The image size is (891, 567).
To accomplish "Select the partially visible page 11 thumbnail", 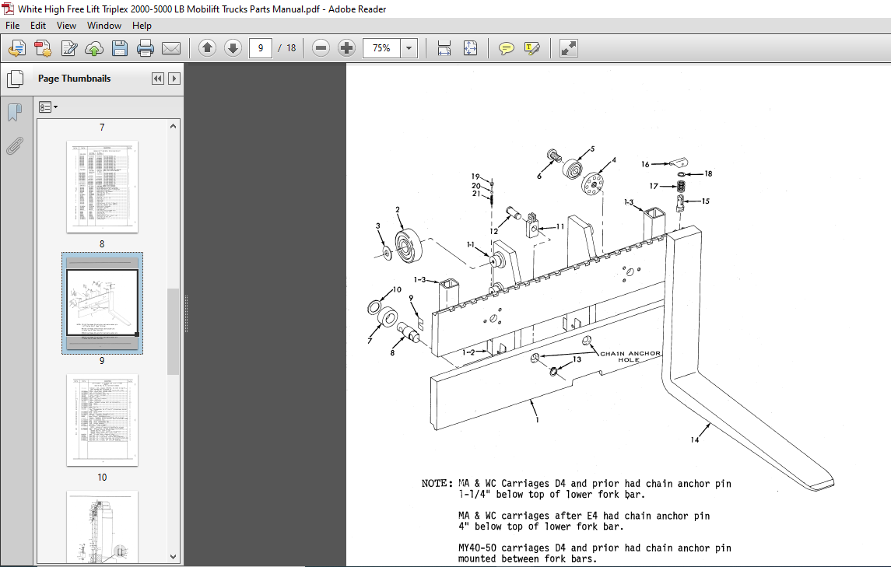I will tap(102, 527).
